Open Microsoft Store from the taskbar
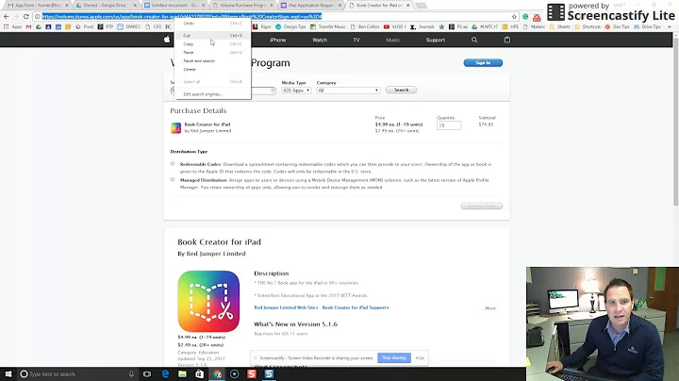Viewport: 679px width, 381px height. 199,373
